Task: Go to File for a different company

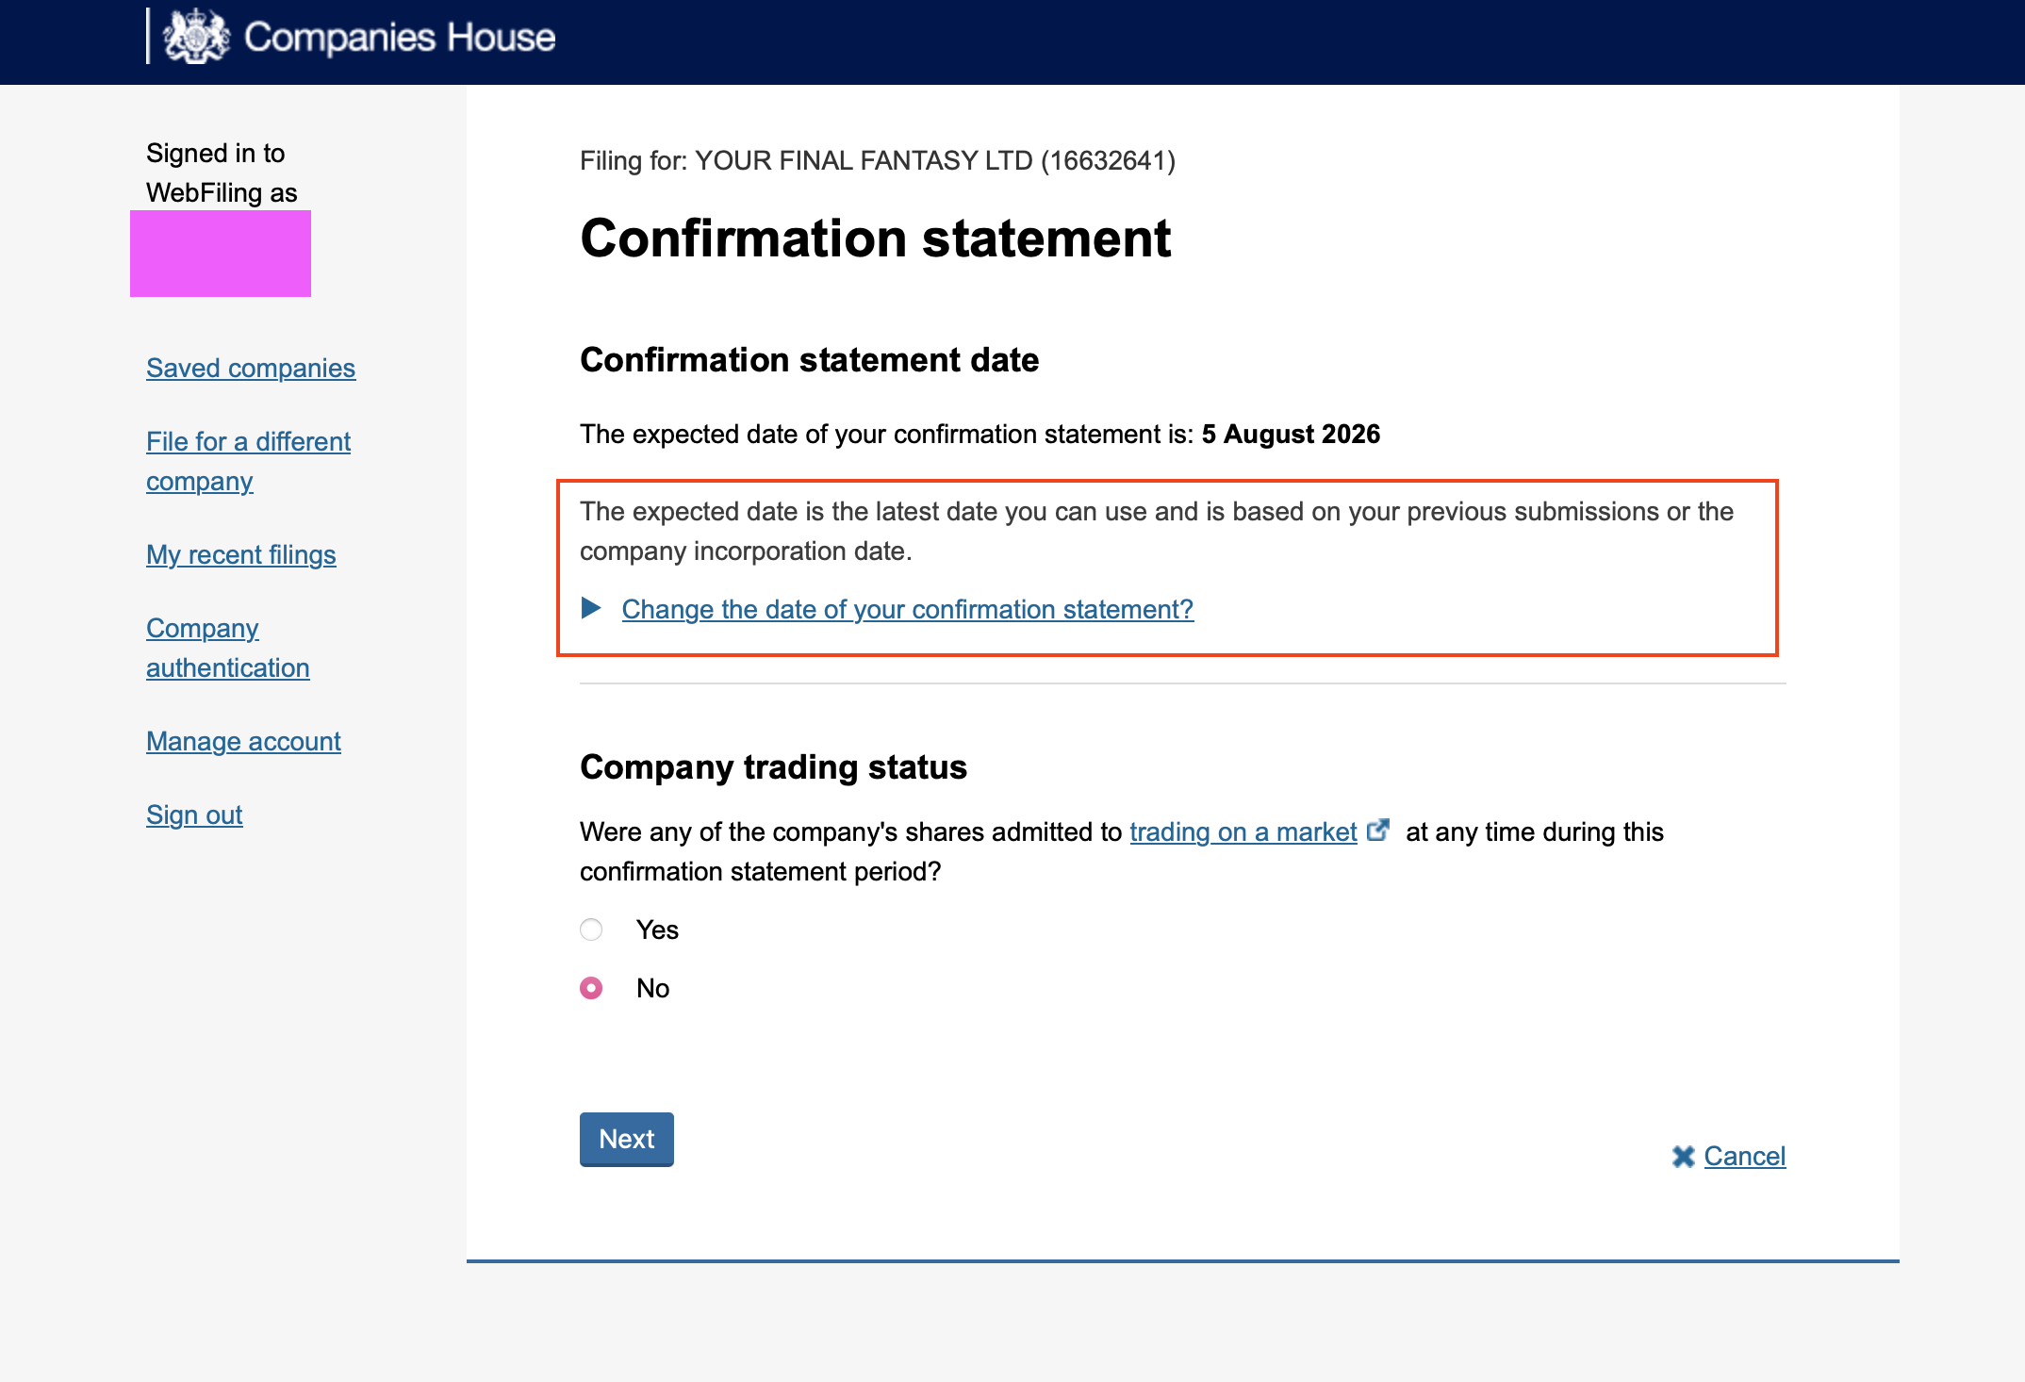Action: (x=248, y=461)
